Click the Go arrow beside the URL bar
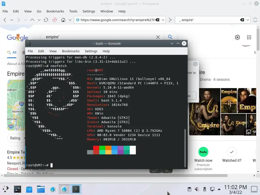 click(x=170, y=20)
